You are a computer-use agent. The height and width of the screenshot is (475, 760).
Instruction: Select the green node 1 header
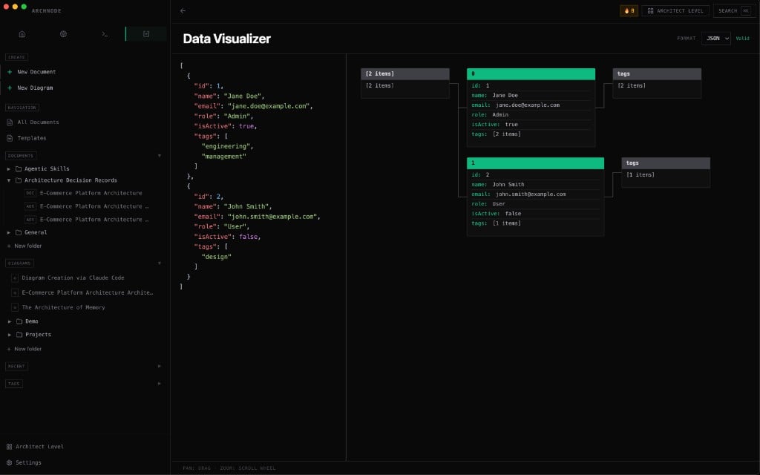[x=535, y=163]
